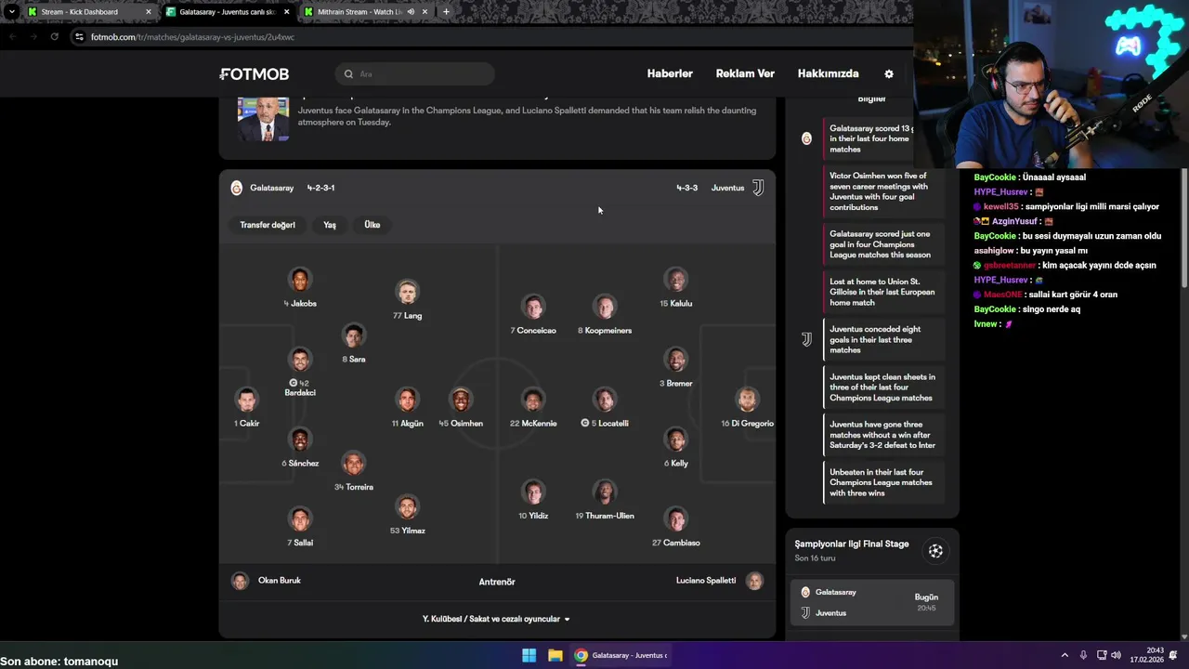The height and width of the screenshot is (669, 1189).
Task: Show hidden system tray icons
Action: (x=1065, y=655)
